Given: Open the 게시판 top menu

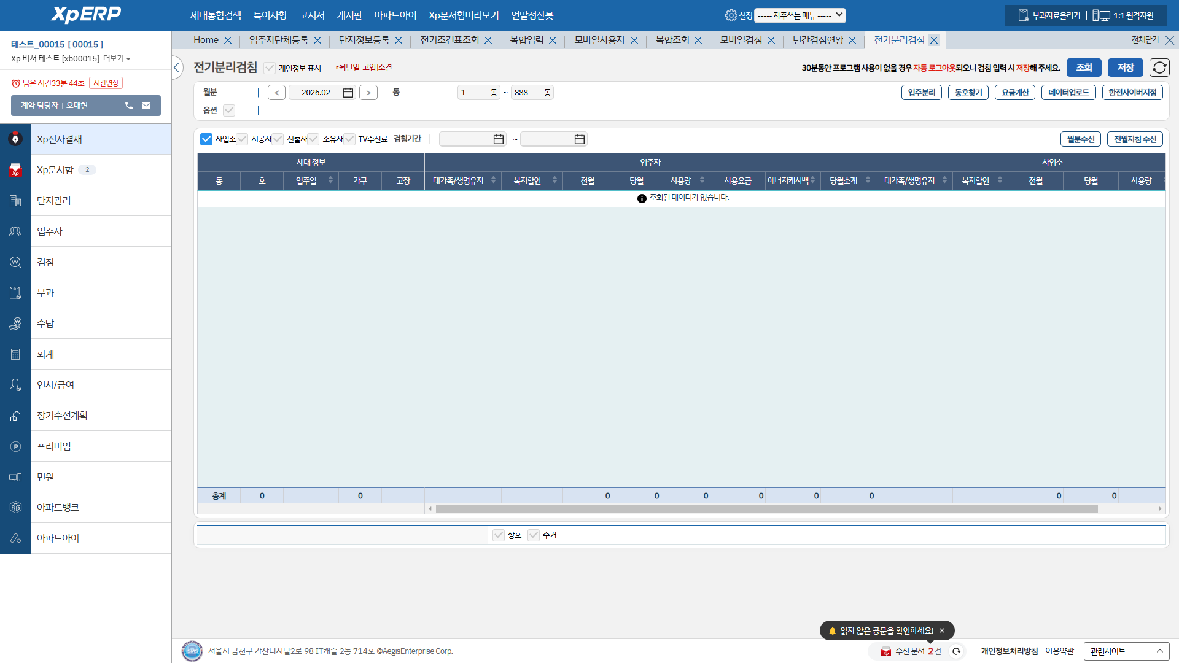Looking at the screenshot, I should (x=349, y=15).
